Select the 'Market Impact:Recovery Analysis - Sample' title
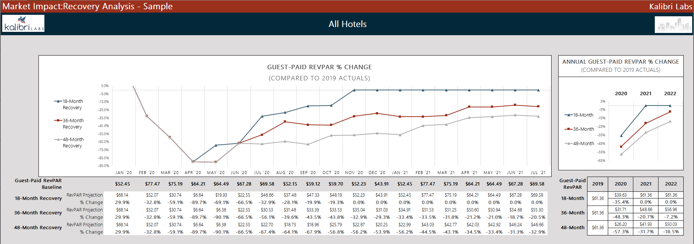 click(88, 6)
